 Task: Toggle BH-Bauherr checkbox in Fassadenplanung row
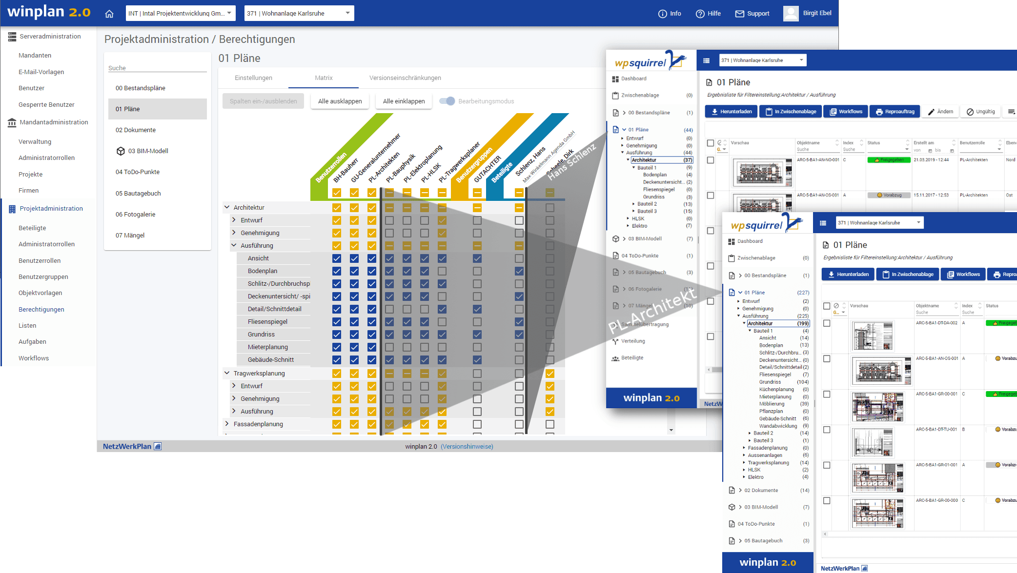point(337,424)
